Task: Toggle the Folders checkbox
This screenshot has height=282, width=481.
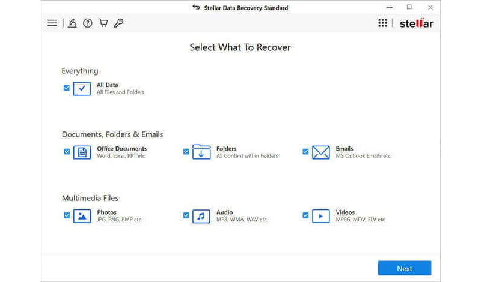Action: [x=186, y=152]
